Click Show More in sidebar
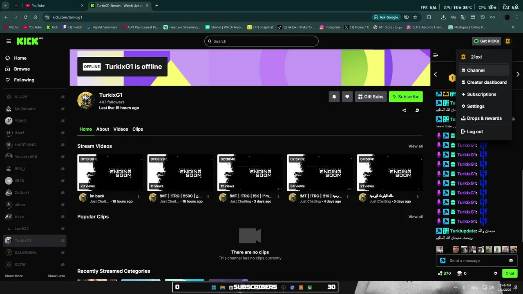Image resolution: width=523 pixels, height=294 pixels. click(13, 276)
